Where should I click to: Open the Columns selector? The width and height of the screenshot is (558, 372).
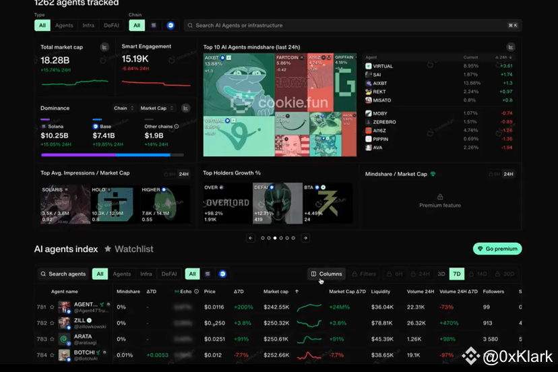pos(327,274)
